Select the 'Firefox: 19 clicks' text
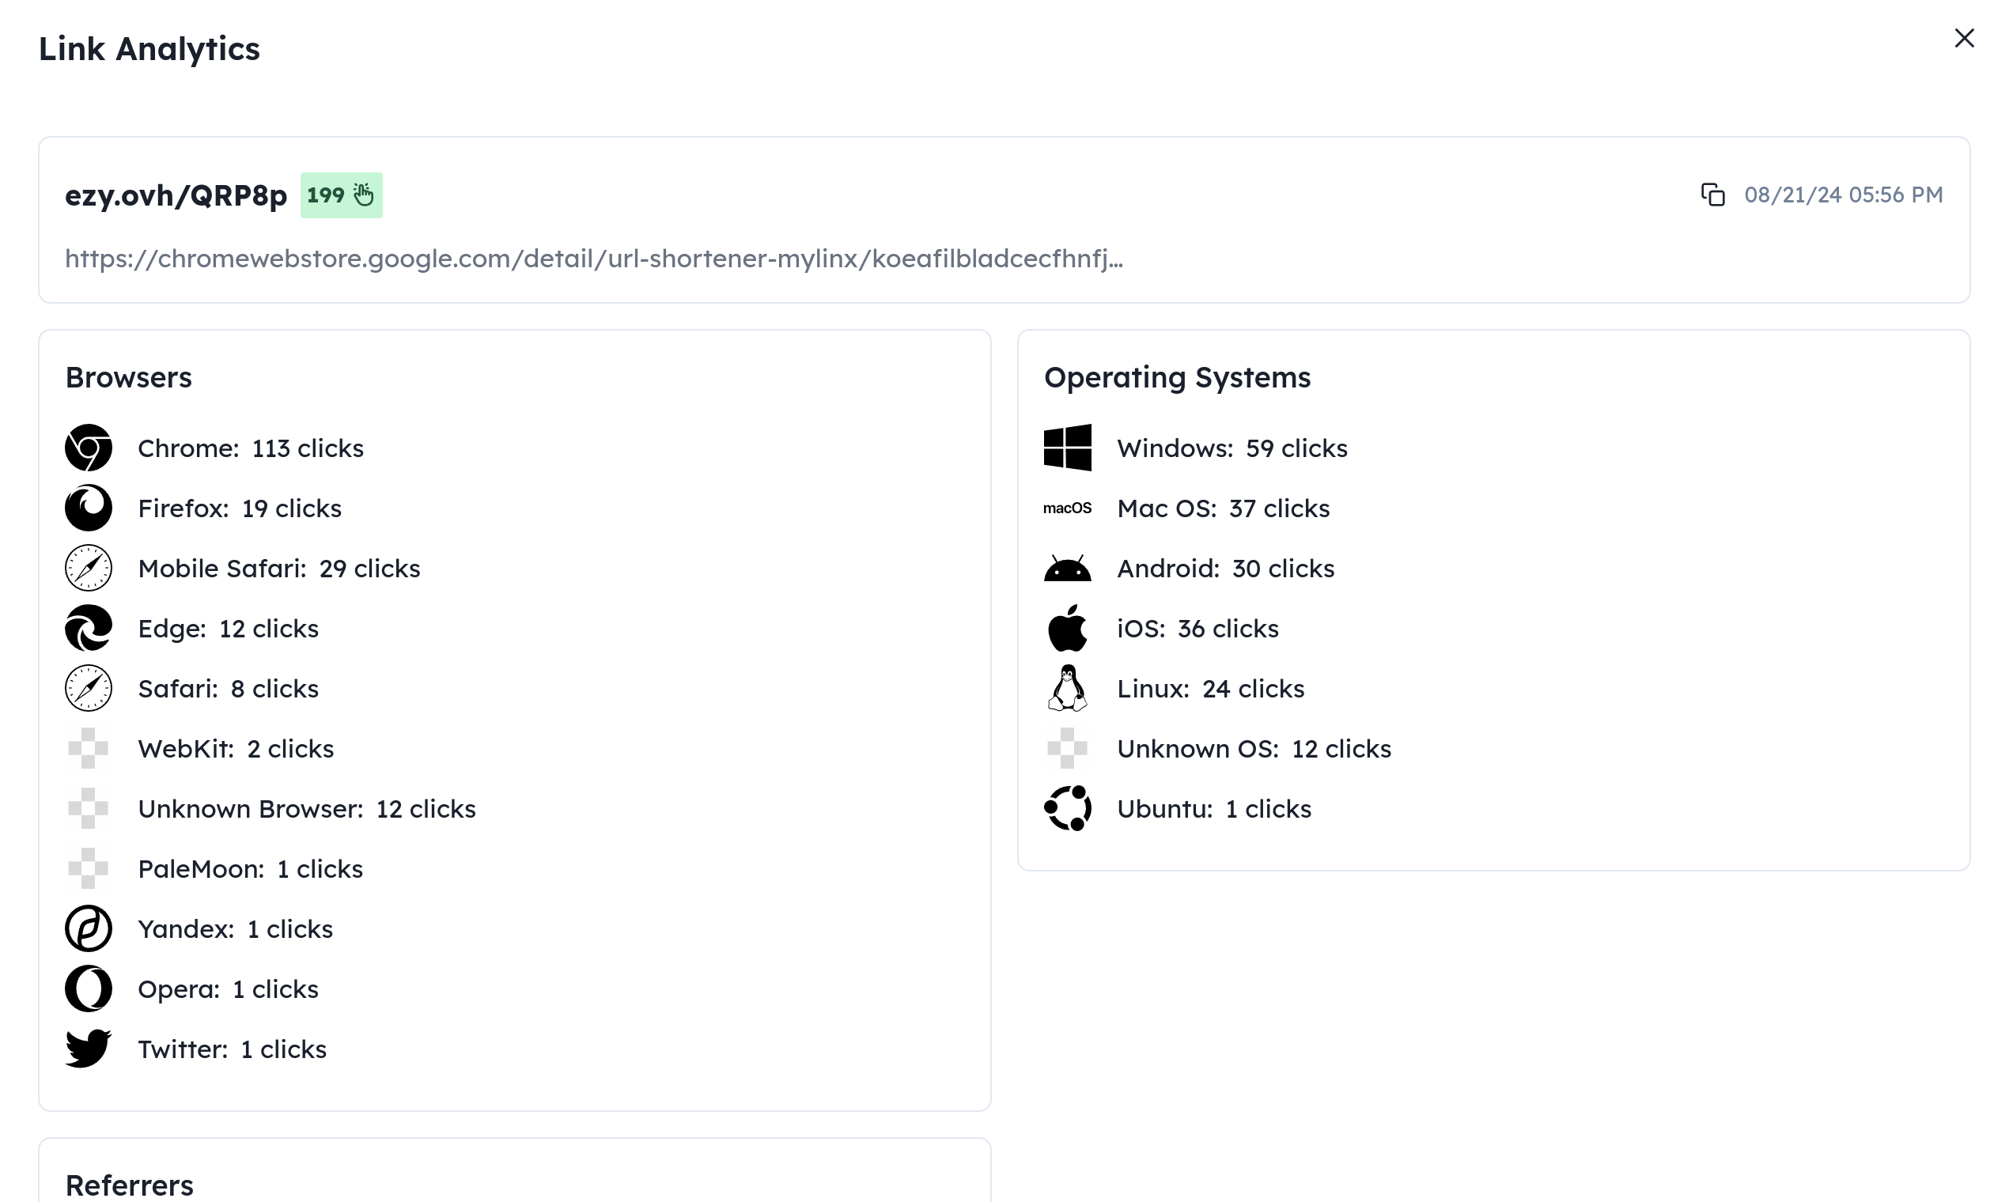Screen dimensions: 2009x1202 point(240,508)
